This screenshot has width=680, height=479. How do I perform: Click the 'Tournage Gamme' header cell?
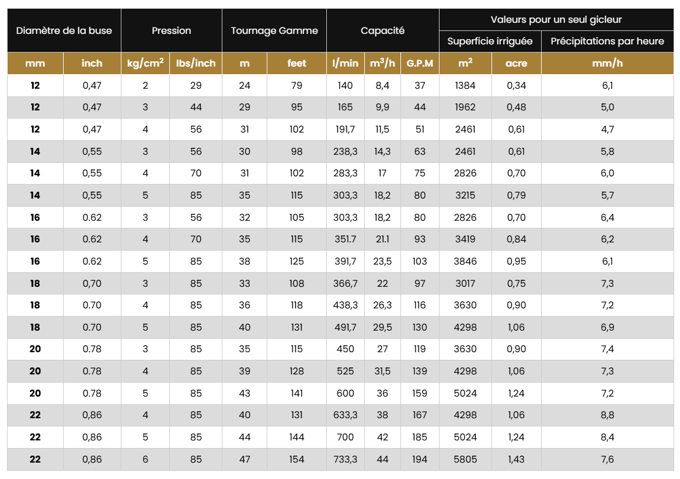click(x=274, y=30)
